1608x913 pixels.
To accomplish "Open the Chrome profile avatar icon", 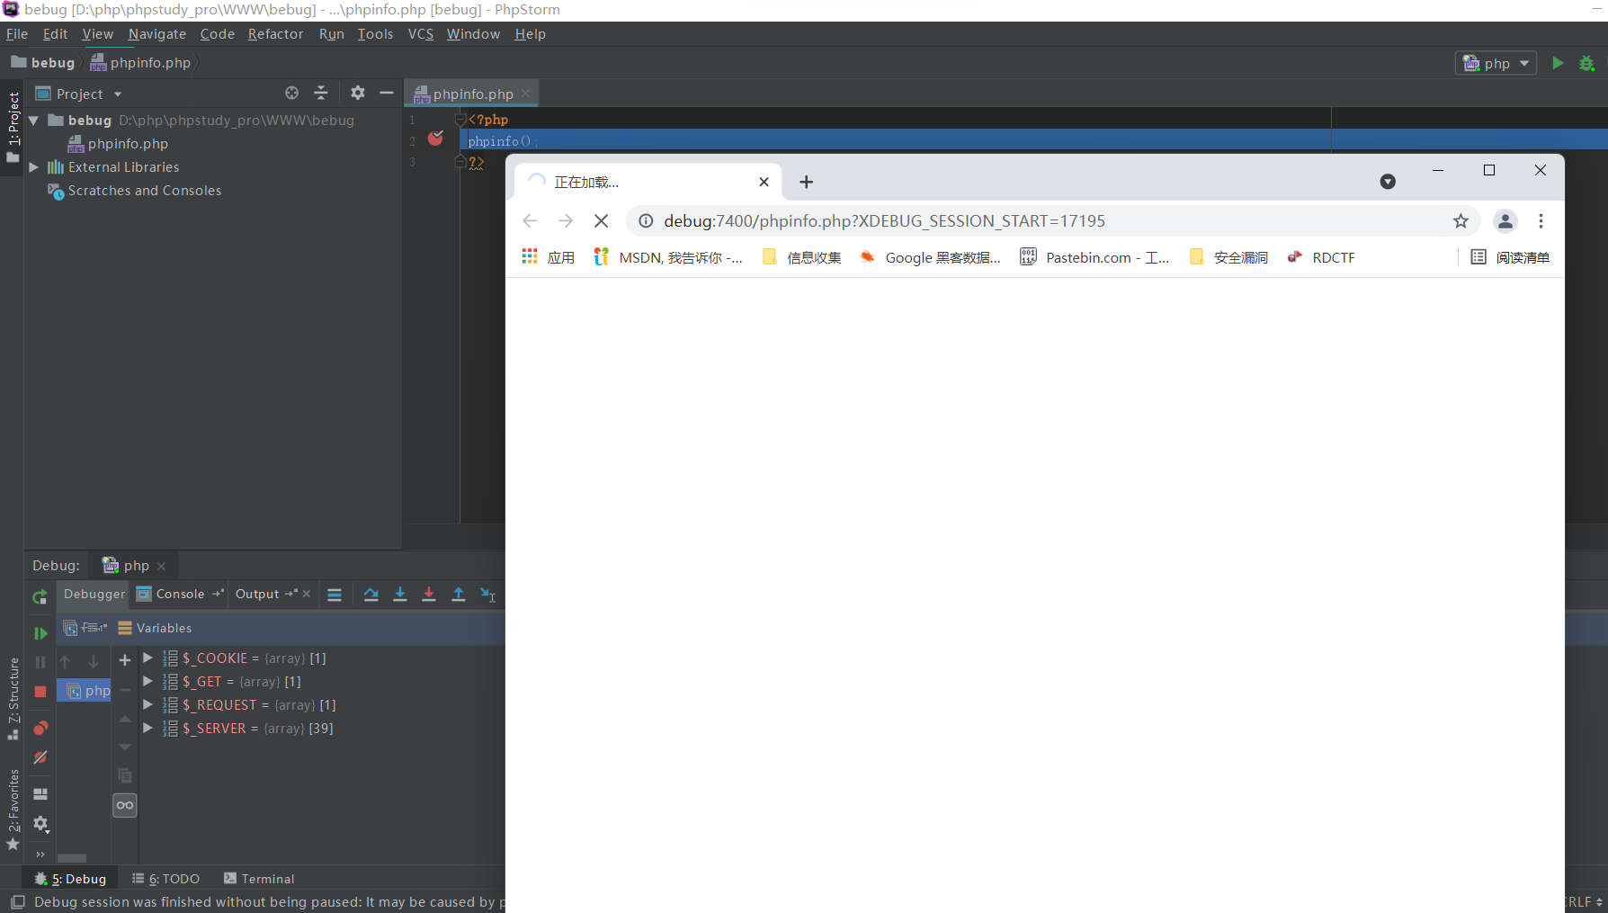I will (1505, 220).
